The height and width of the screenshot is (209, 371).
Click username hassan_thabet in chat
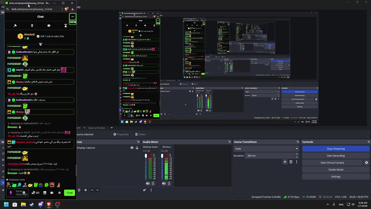25,142
